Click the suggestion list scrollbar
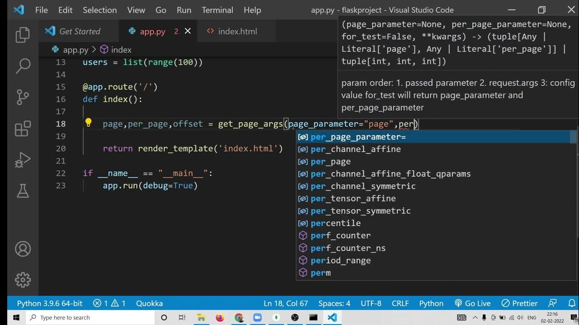This screenshot has width=579, height=325. pyautogui.click(x=573, y=138)
